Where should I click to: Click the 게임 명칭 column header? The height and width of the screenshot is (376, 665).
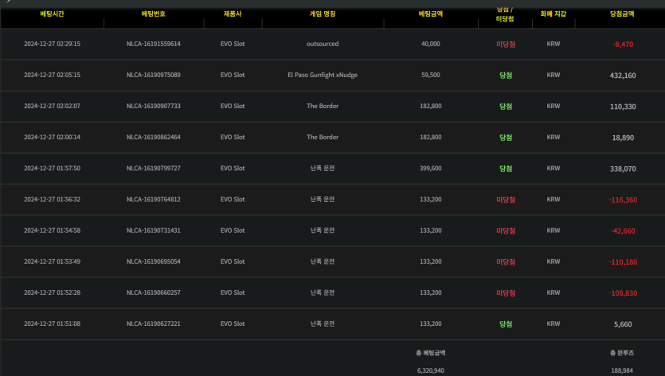tap(323, 14)
